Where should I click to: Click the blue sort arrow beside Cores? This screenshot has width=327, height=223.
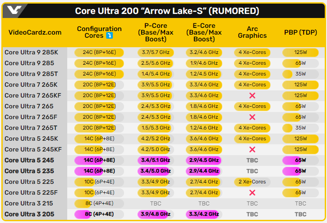[x=109, y=36]
